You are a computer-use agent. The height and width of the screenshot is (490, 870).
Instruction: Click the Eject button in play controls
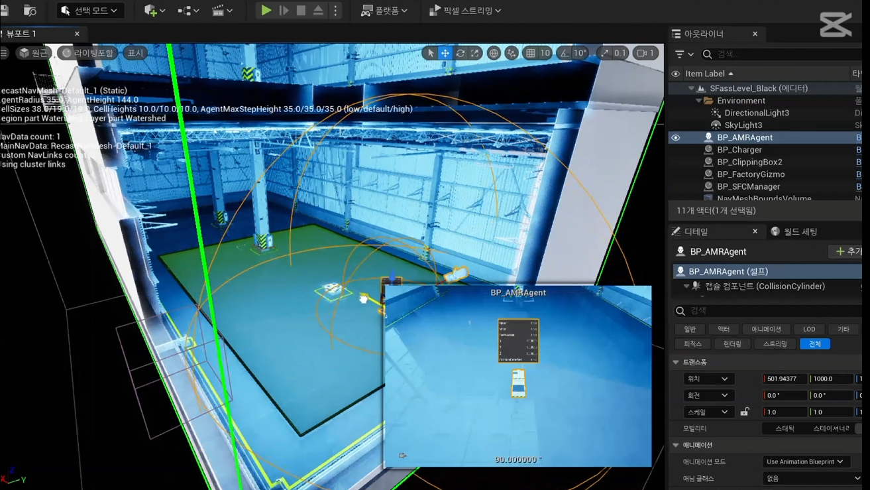tap(318, 11)
